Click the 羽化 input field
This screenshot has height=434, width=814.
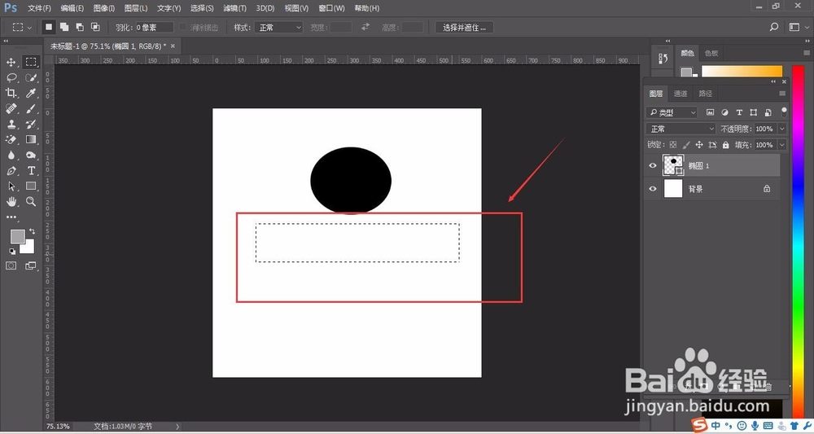pos(154,27)
